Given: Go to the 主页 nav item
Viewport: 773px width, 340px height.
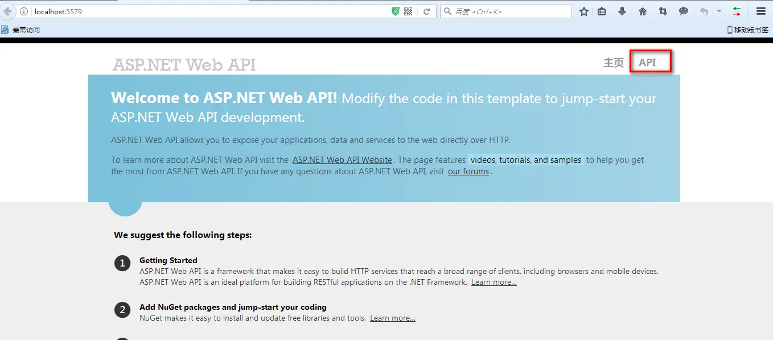Looking at the screenshot, I should tap(614, 63).
